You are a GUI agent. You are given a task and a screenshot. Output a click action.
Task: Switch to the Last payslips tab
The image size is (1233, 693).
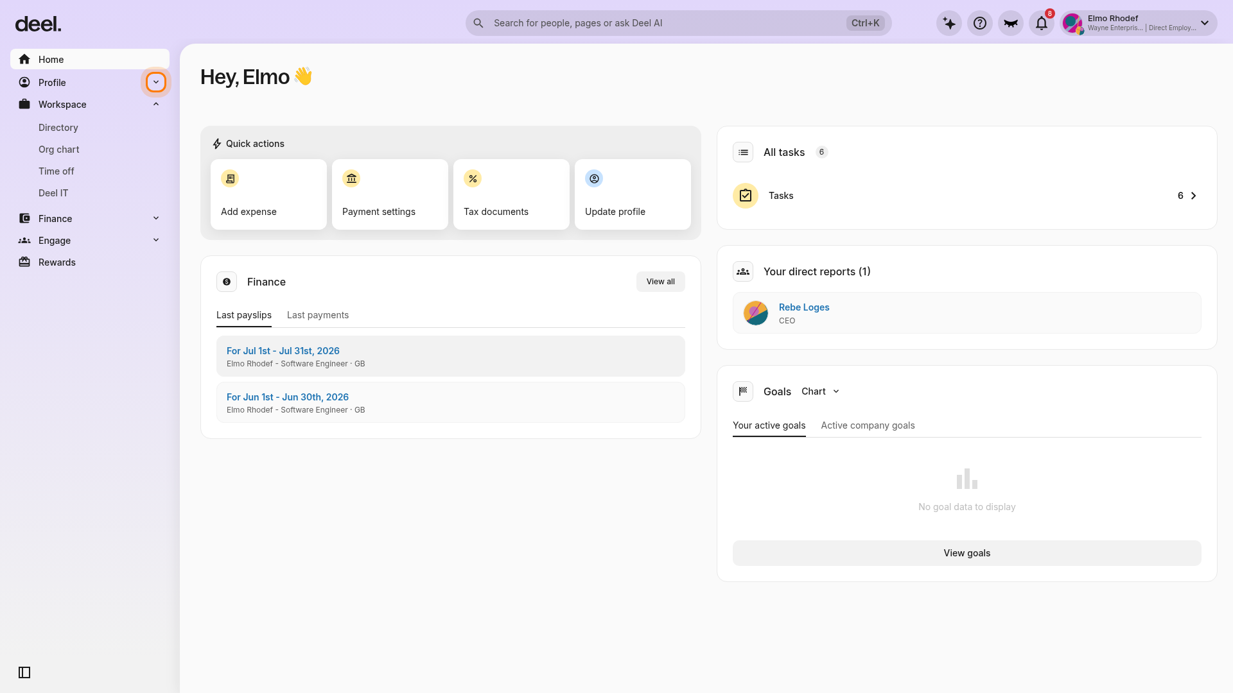244,315
